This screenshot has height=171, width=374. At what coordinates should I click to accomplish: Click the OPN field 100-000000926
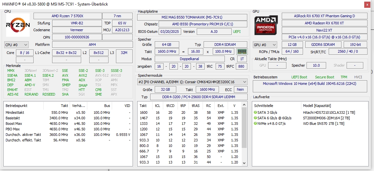(77, 37)
